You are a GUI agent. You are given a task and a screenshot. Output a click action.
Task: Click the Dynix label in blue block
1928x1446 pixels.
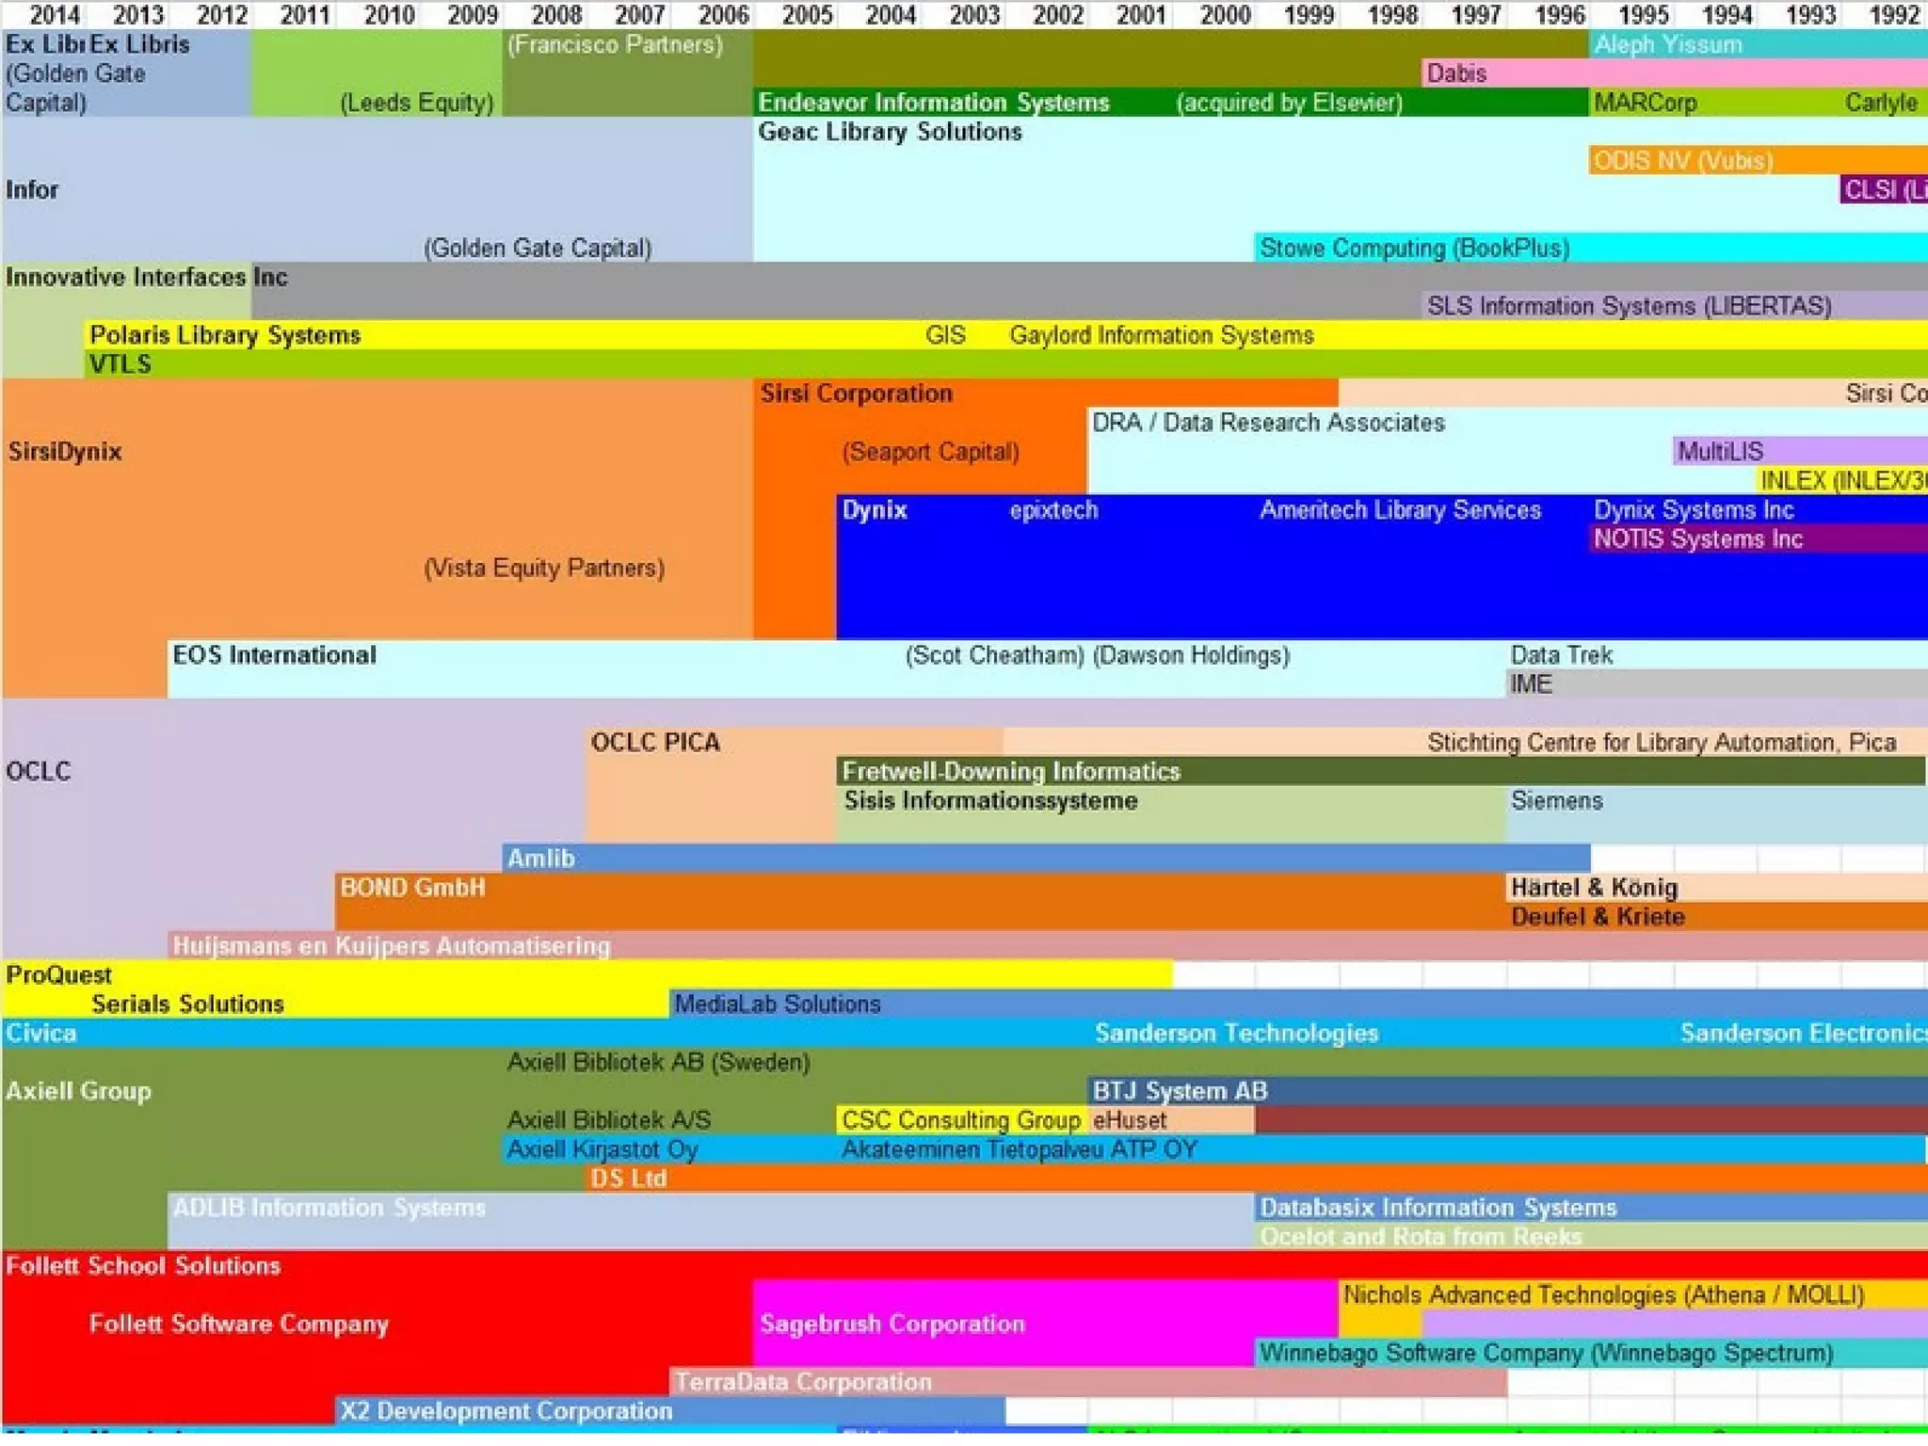pyautogui.click(x=874, y=510)
